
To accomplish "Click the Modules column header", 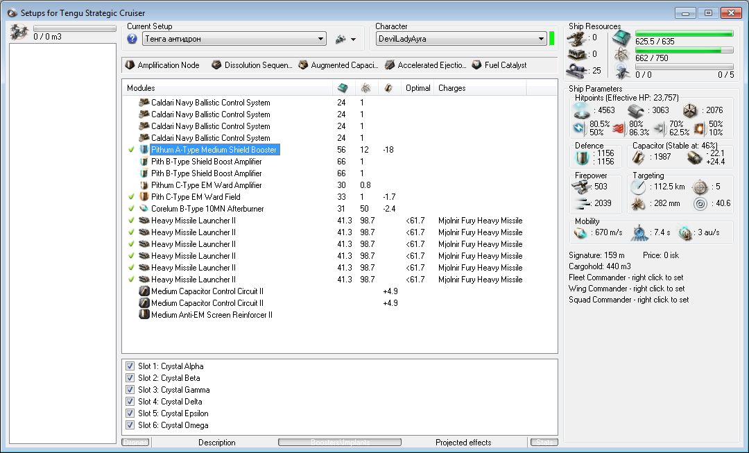I will pyautogui.click(x=227, y=88).
